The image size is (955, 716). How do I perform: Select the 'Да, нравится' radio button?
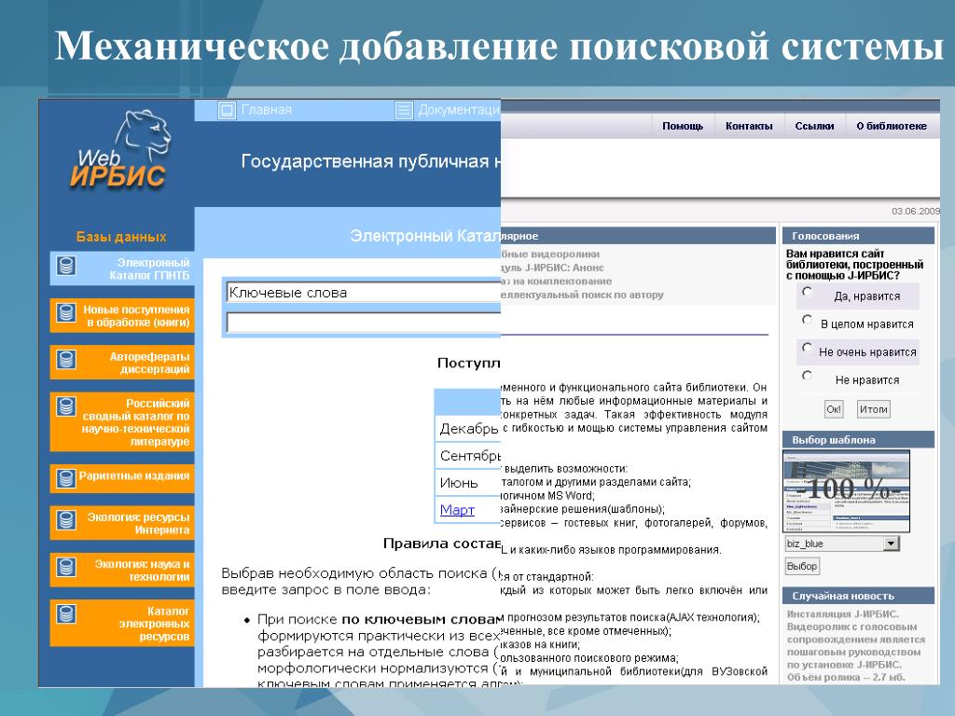(x=807, y=292)
